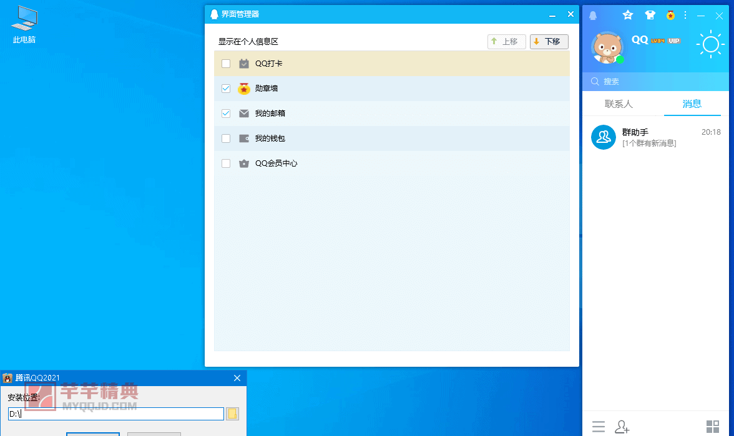Open QQ空间 star icon in QQ panel
The image size is (734, 436).
pyautogui.click(x=628, y=16)
